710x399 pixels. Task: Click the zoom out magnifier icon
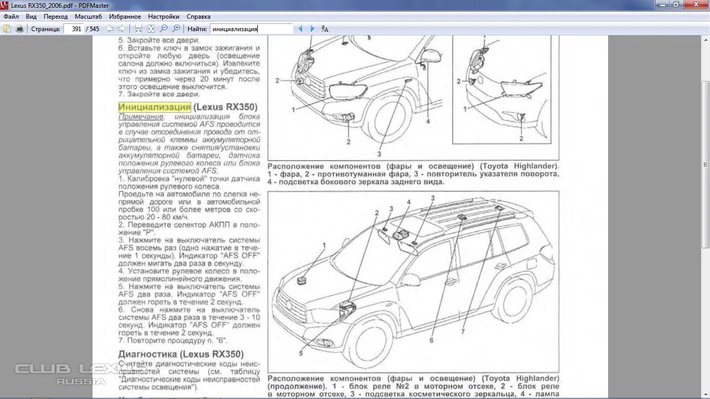click(164, 29)
